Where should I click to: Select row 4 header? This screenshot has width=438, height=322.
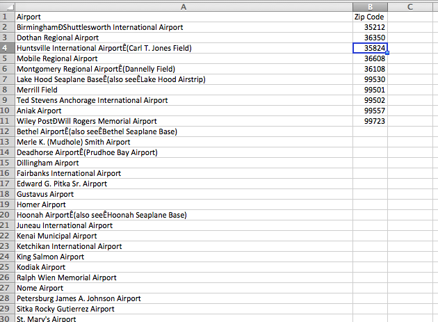pyautogui.click(x=7, y=48)
